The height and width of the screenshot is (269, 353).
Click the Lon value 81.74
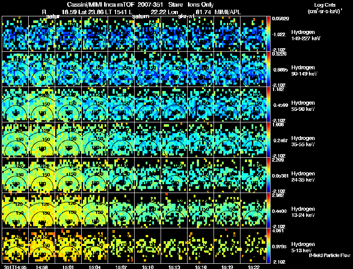pyautogui.click(x=203, y=12)
